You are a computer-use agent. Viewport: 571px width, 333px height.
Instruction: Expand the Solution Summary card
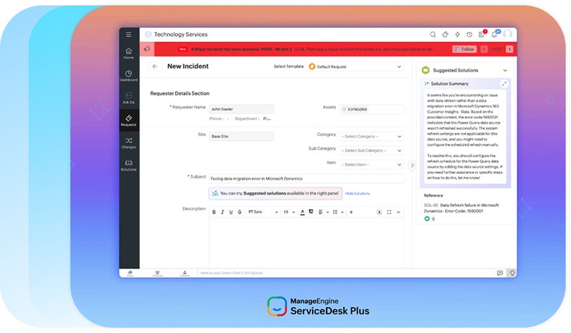(x=504, y=84)
